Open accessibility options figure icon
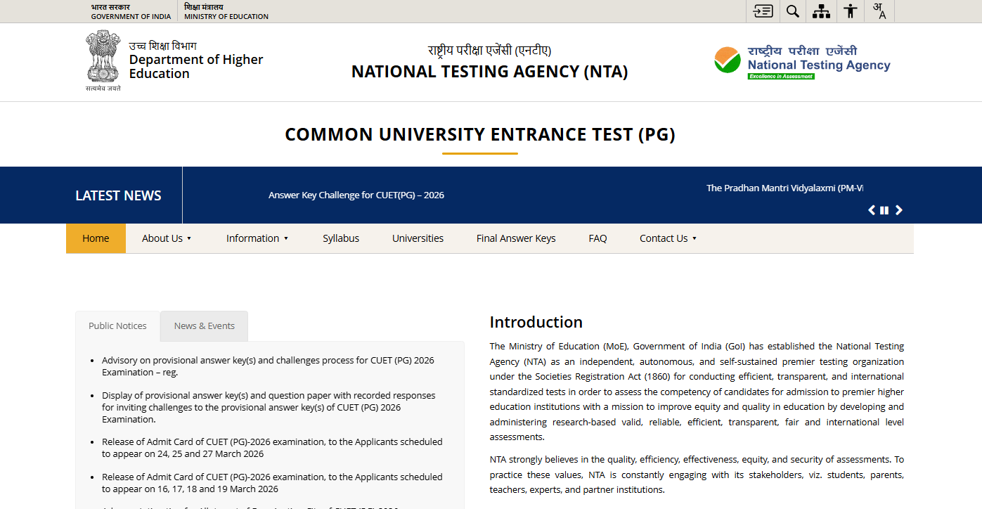The width and height of the screenshot is (982, 509). (x=851, y=11)
